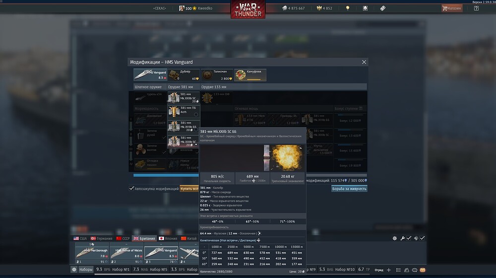Click the Бонус ступени help question mark
Screen dimensions: 496x278
361,108
